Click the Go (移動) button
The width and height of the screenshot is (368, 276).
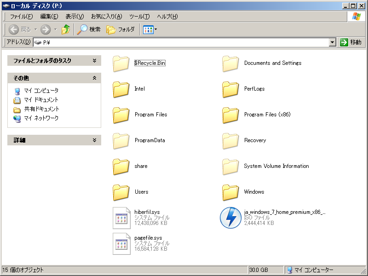[x=351, y=42]
